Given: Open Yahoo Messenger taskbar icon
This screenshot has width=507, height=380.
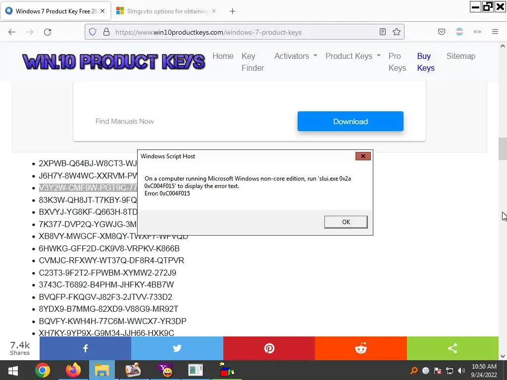Looking at the screenshot, I should click(165, 370).
